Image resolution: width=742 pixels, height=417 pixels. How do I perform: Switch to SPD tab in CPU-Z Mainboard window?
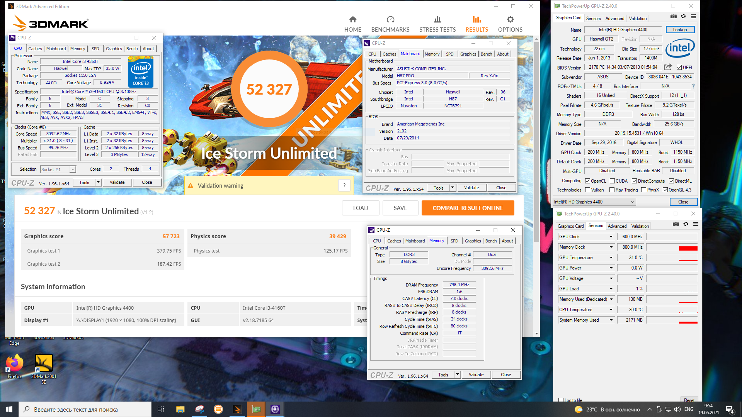coord(450,54)
